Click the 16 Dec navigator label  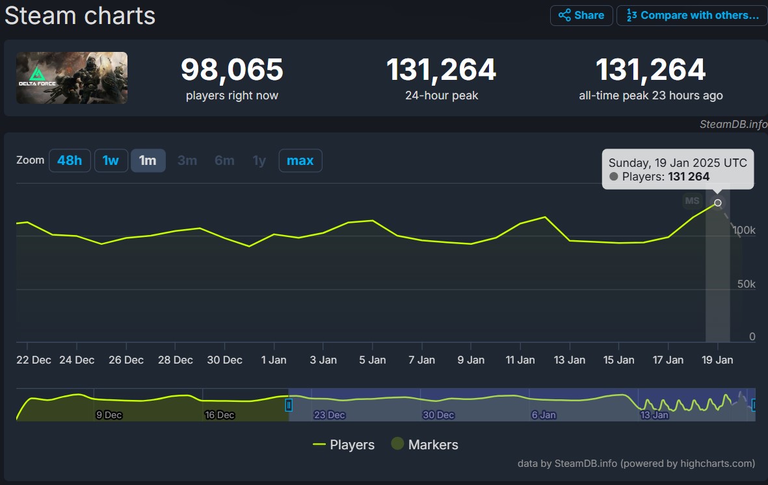pos(219,415)
